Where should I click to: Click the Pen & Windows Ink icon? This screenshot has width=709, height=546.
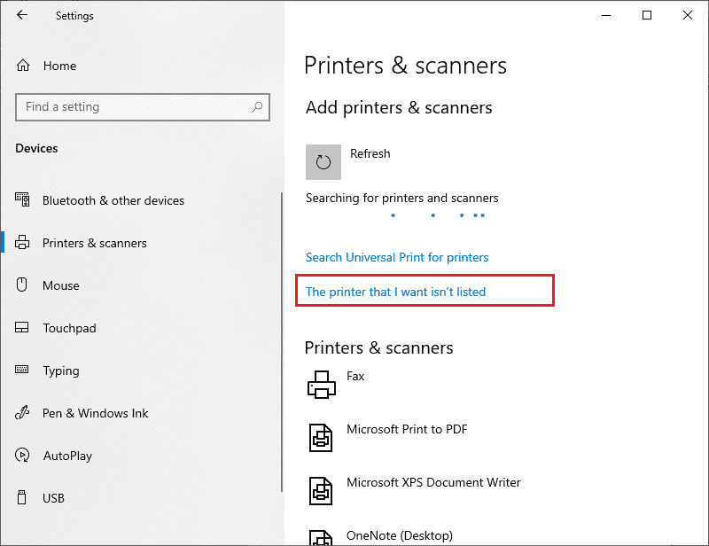click(x=22, y=412)
